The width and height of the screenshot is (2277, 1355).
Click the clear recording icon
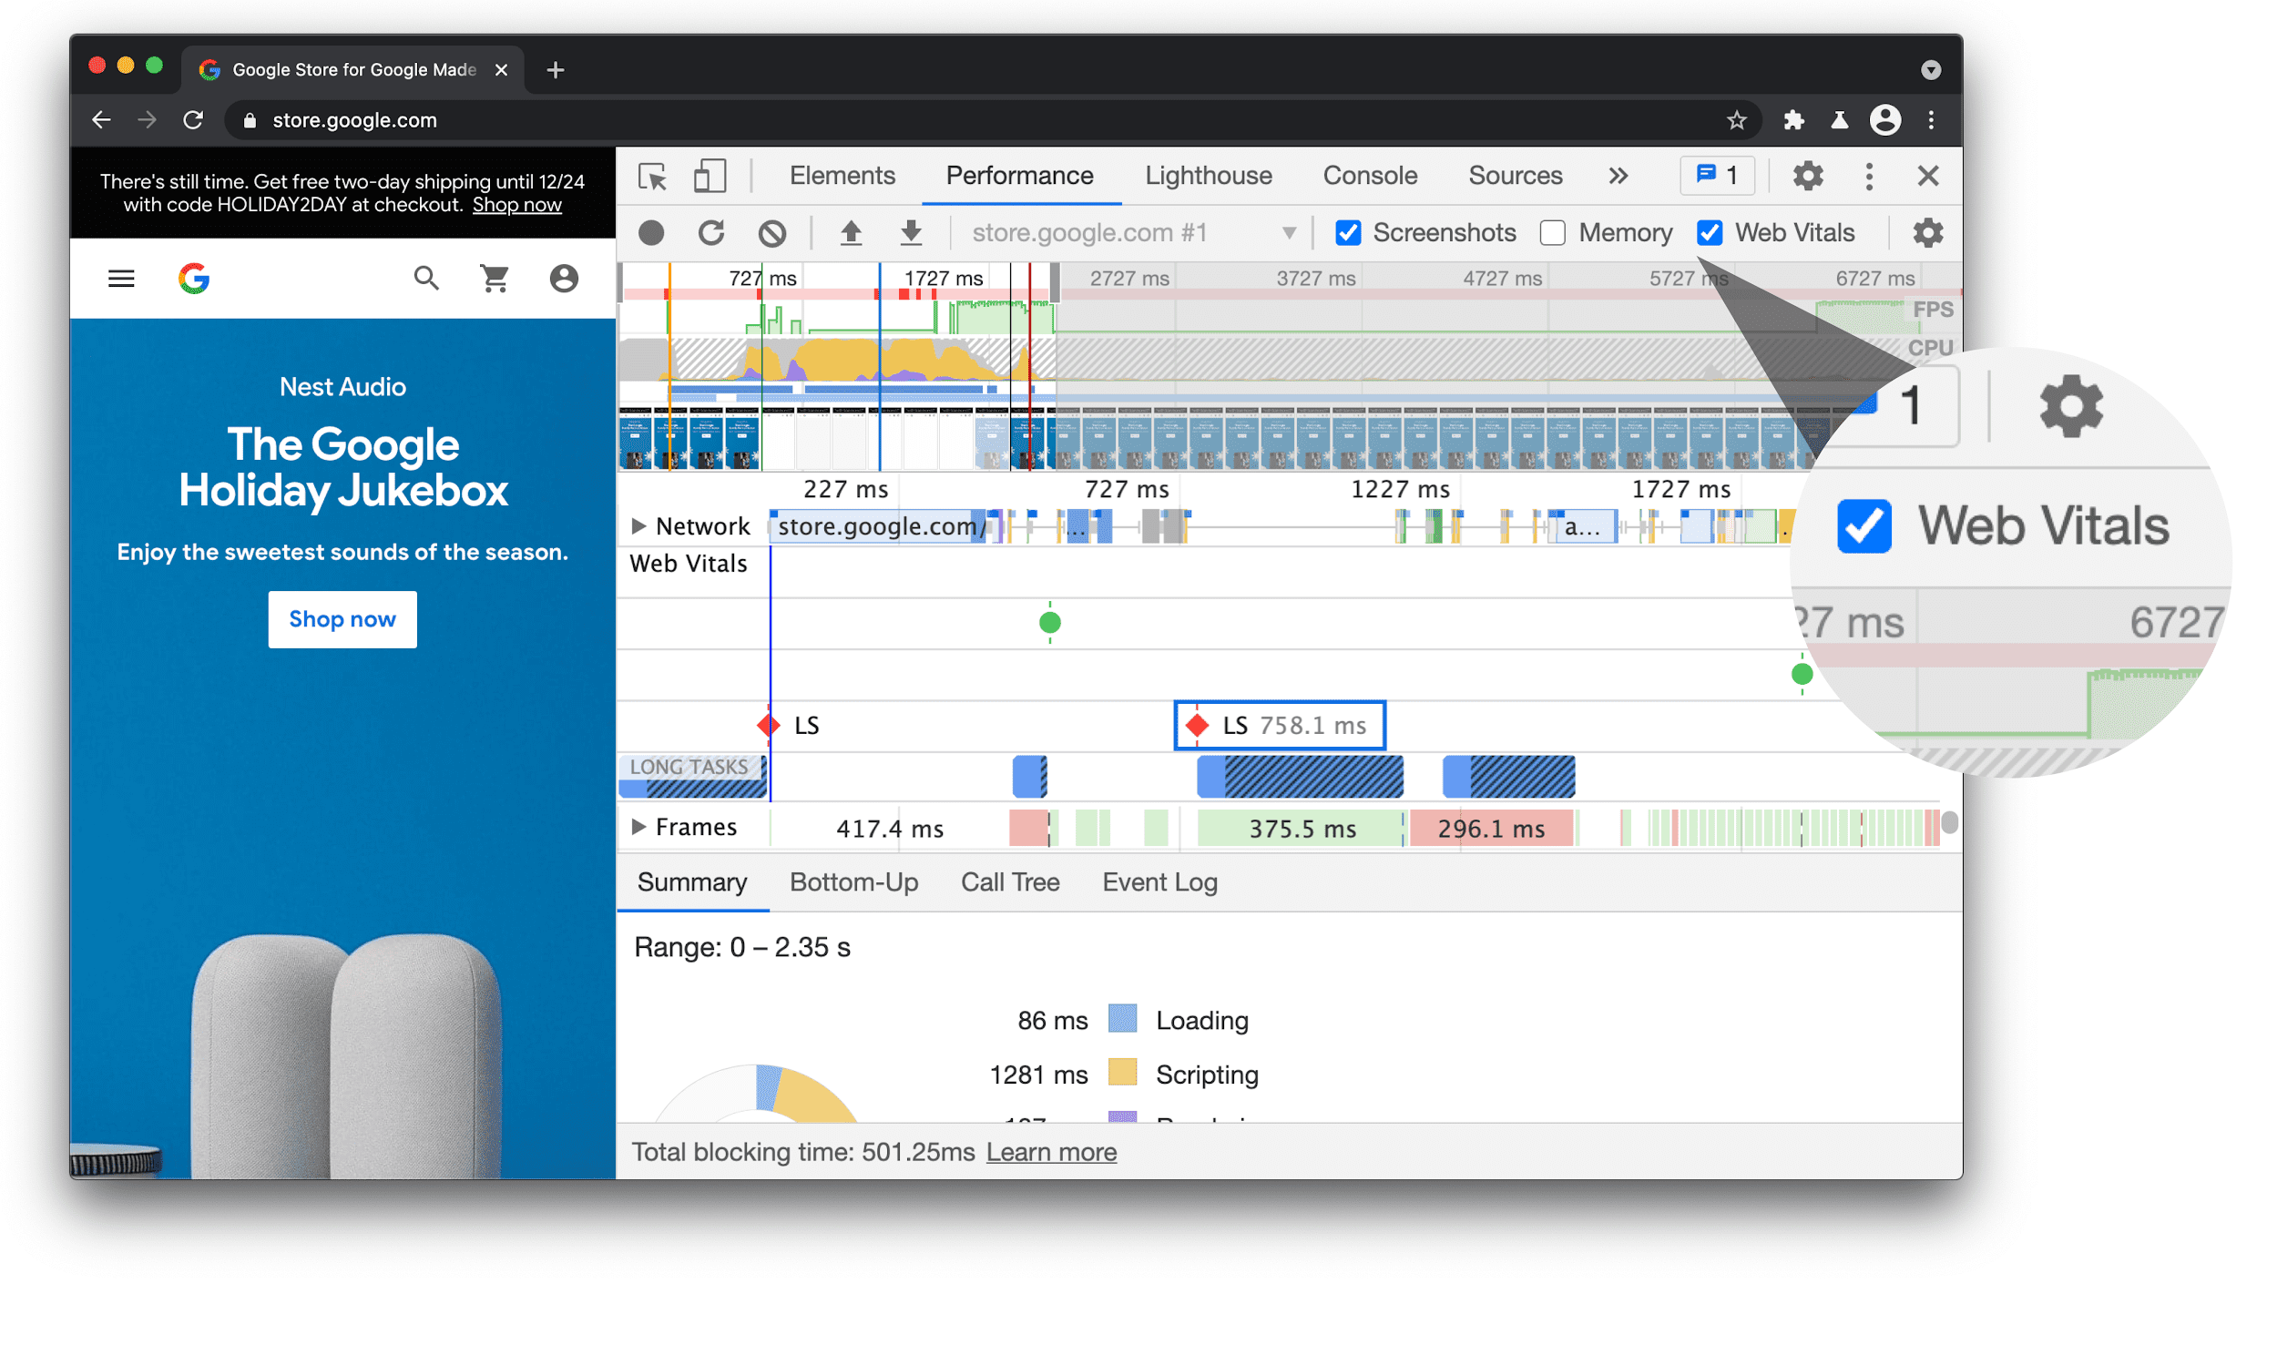coord(774,230)
